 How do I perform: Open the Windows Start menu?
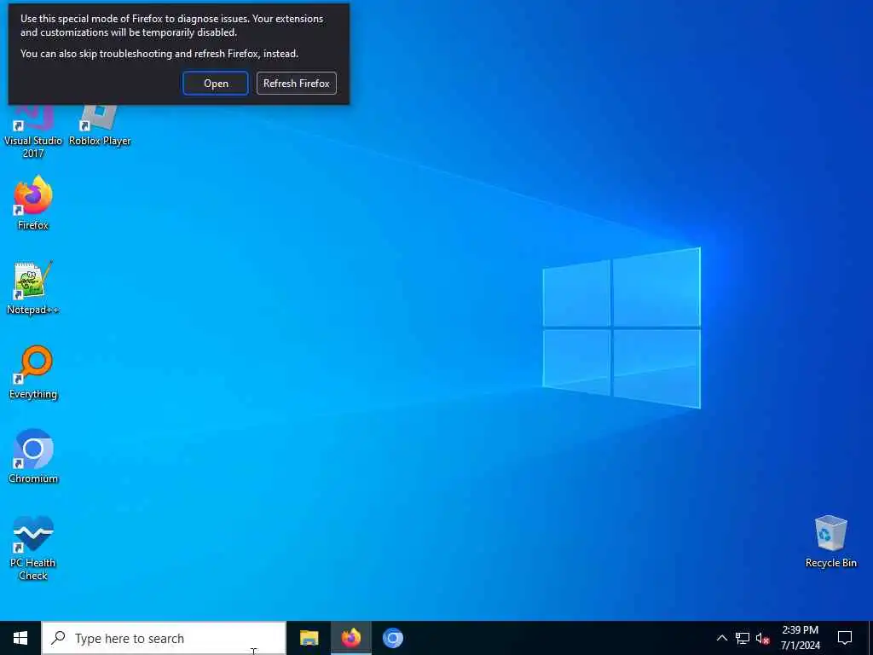point(20,638)
